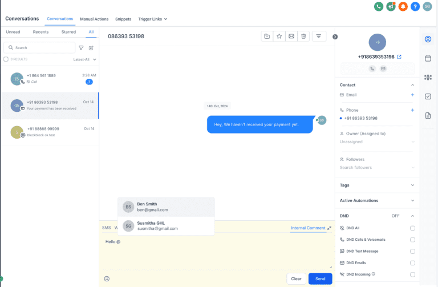The width and height of the screenshot is (438, 287).
Task: Select the contact details sidebar icon
Action: click(428, 39)
